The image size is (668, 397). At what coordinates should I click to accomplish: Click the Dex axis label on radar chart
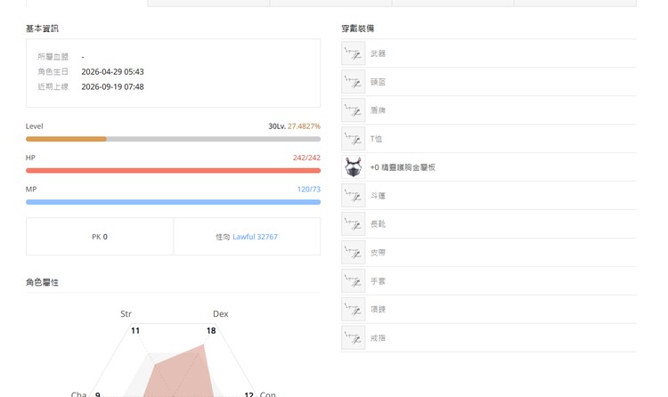(221, 314)
